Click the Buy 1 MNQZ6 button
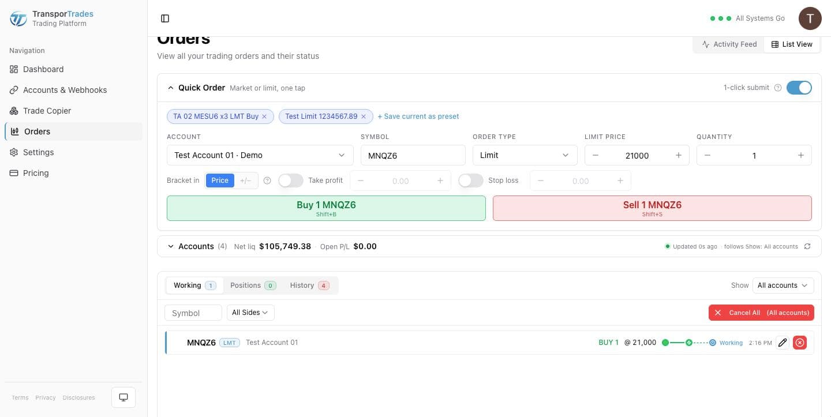The image size is (831, 417). click(x=326, y=208)
